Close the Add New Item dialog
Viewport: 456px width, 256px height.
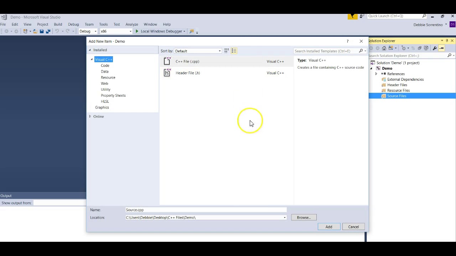361,41
